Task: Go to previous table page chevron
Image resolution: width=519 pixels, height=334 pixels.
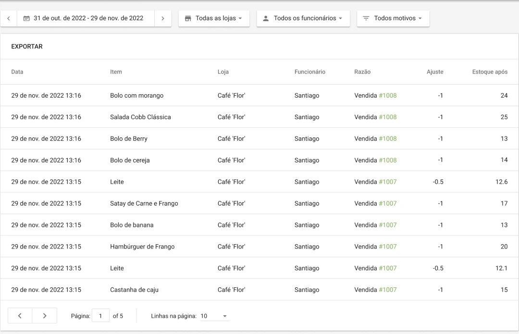Action: 20,316
